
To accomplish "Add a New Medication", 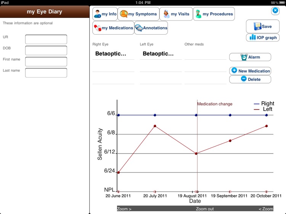I will pos(250,71).
